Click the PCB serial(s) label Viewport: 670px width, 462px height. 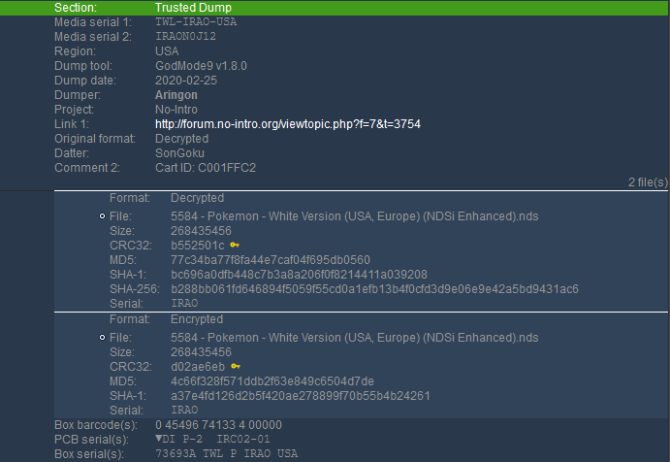91,440
